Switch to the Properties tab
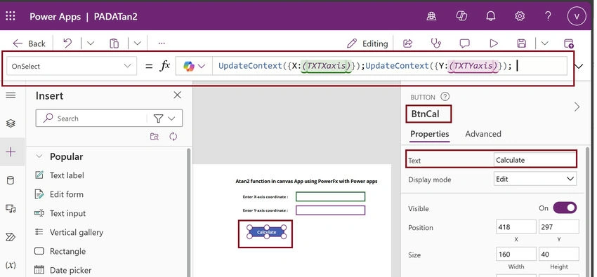This screenshot has width=597, height=277. [429, 134]
